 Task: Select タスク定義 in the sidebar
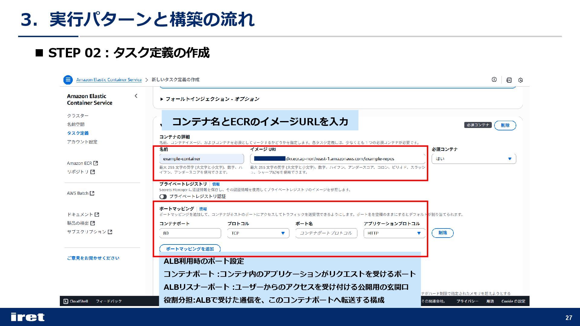78,133
